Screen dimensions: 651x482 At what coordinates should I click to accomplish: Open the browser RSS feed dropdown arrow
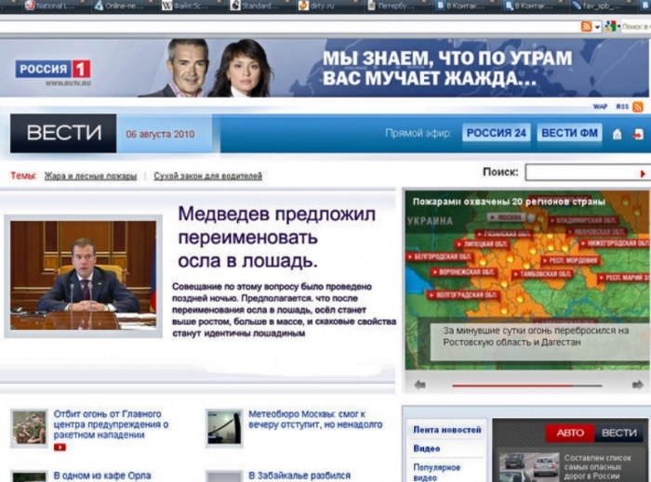click(596, 26)
